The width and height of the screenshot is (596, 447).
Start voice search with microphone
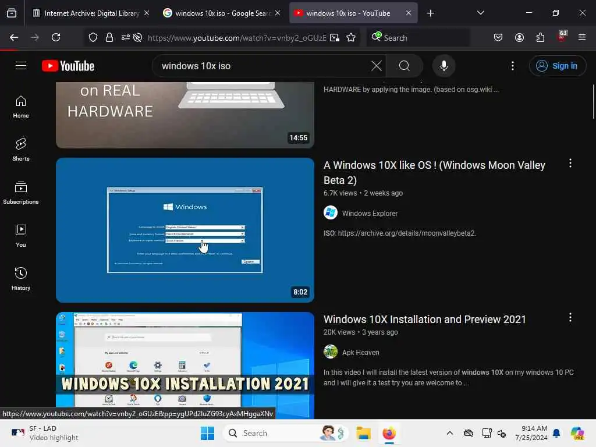444,66
